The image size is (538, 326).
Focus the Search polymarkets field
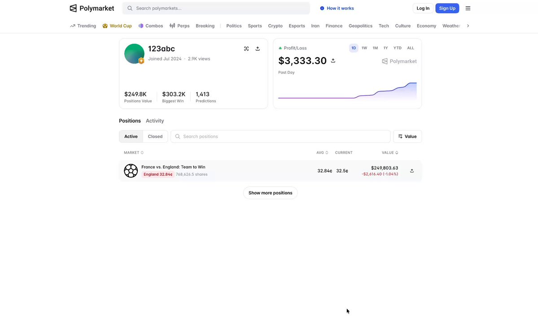216,8
